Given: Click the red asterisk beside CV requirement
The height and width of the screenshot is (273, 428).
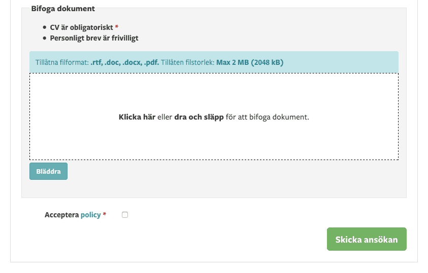Looking at the screenshot, I should pyautogui.click(x=117, y=26).
